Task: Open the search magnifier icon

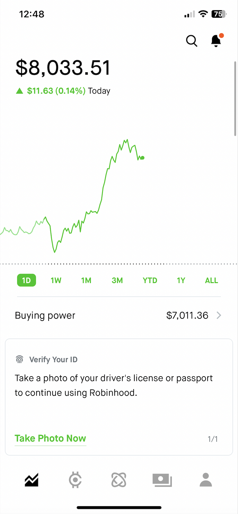Action: 191,41
